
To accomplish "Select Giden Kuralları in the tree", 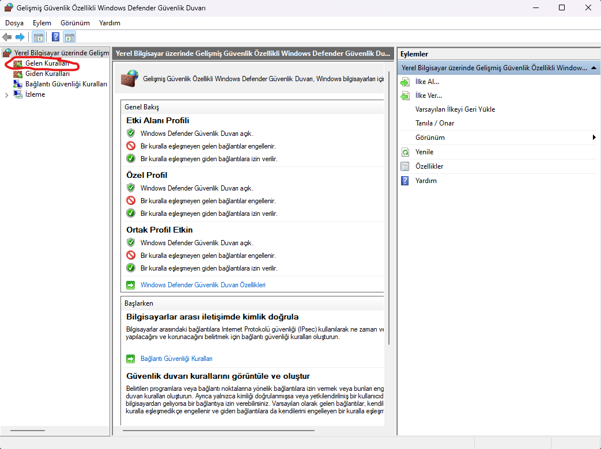I will [47, 74].
